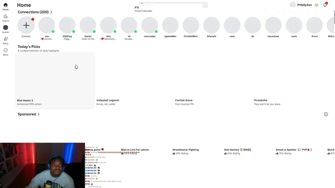This screenshot has width=335, height=188.
Task: Click the search input field
Action: [173, 5]
